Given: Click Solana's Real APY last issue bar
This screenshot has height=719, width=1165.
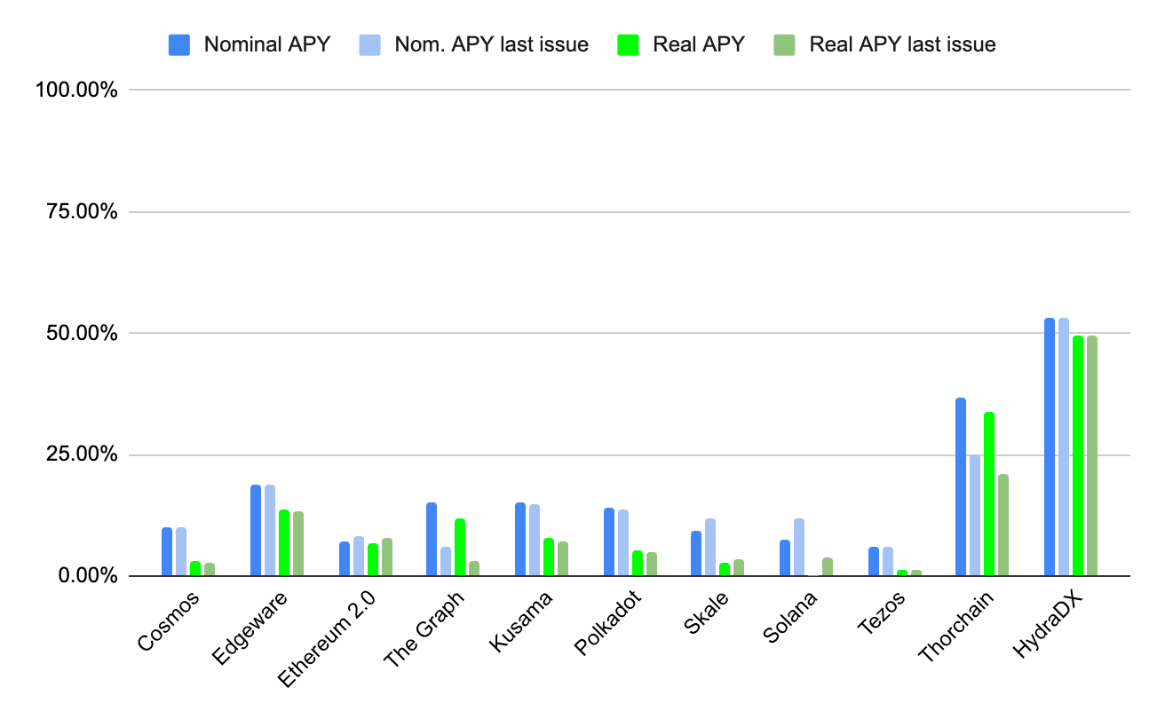Looking at the screenshot, I should pos(828,567).
